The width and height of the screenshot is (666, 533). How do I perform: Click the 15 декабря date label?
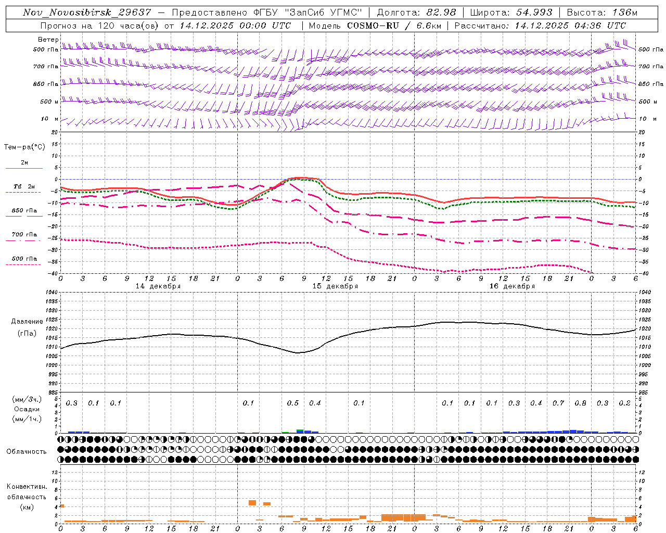(x=335, y=286)
